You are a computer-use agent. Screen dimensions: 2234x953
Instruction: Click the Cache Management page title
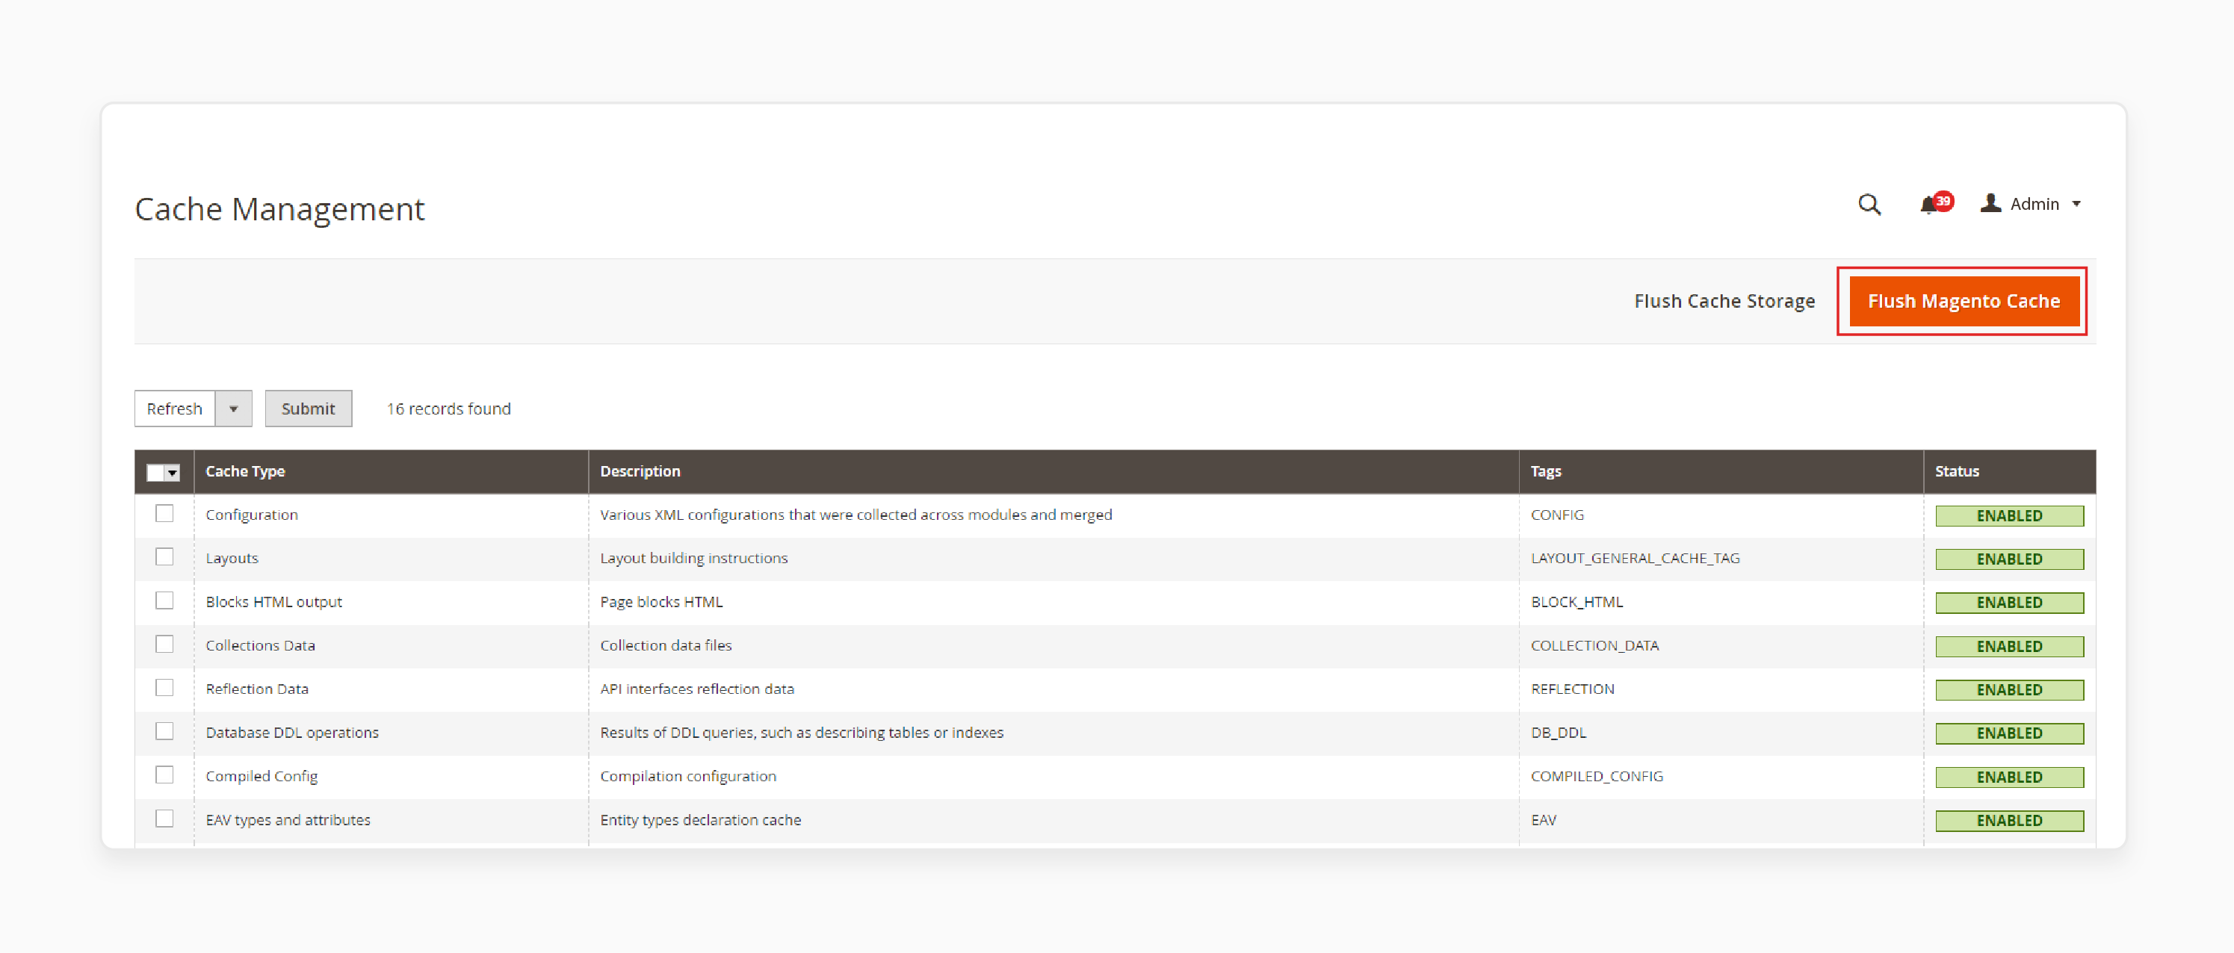click(x=279, y=209)
